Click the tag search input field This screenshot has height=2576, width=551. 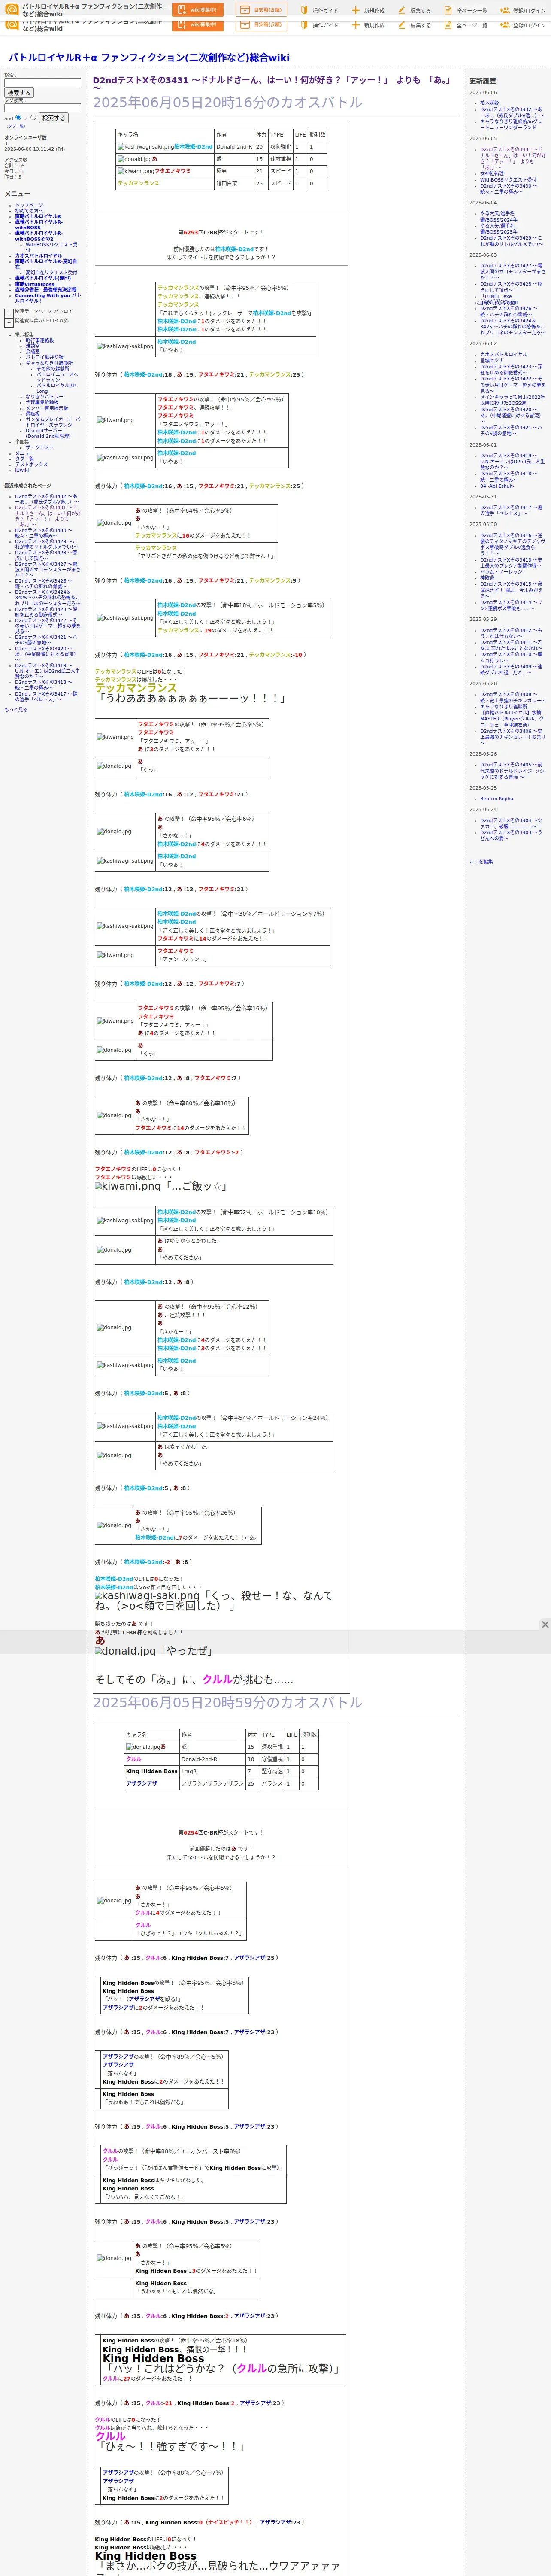42,108
